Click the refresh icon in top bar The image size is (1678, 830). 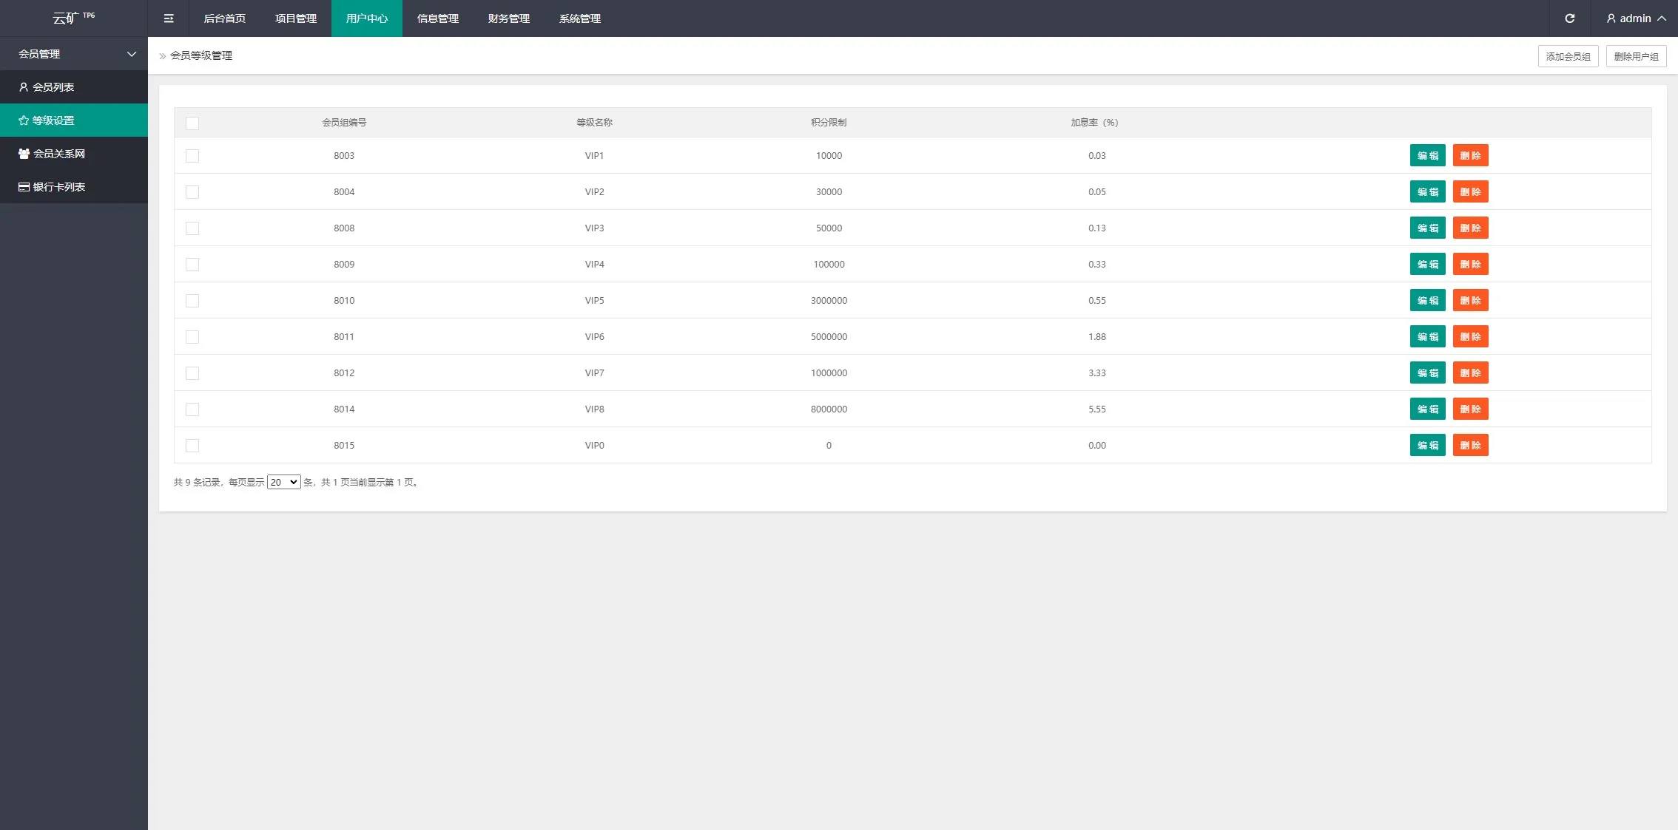pyautogui.click(x=1569, y=18)
